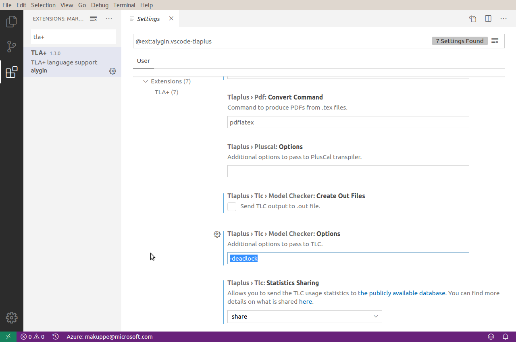This screenshot has width=516, height=342.
Task: Click the Split Editor icon
Action: click(488, 19)
